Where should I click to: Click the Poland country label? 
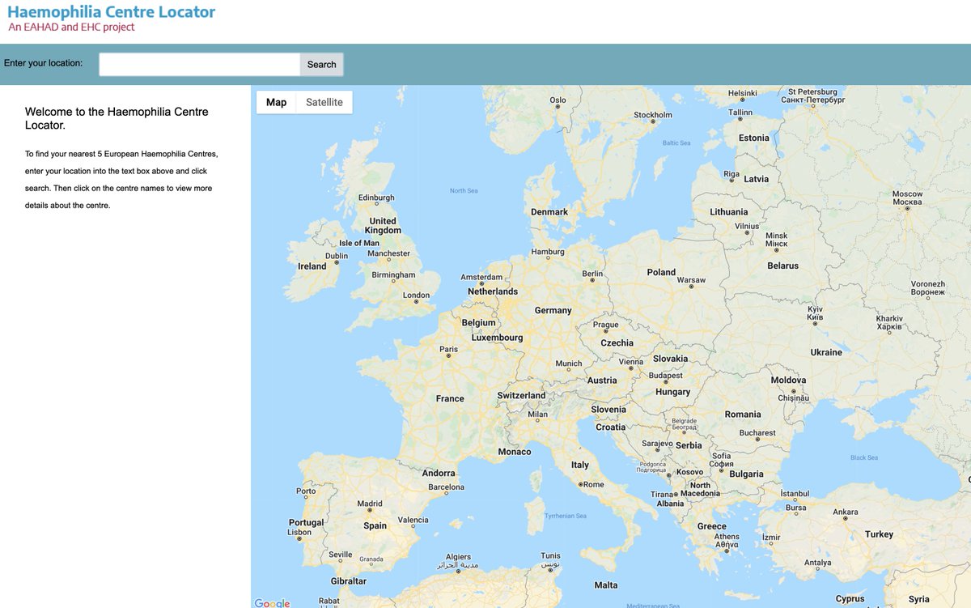pos(661,272)
